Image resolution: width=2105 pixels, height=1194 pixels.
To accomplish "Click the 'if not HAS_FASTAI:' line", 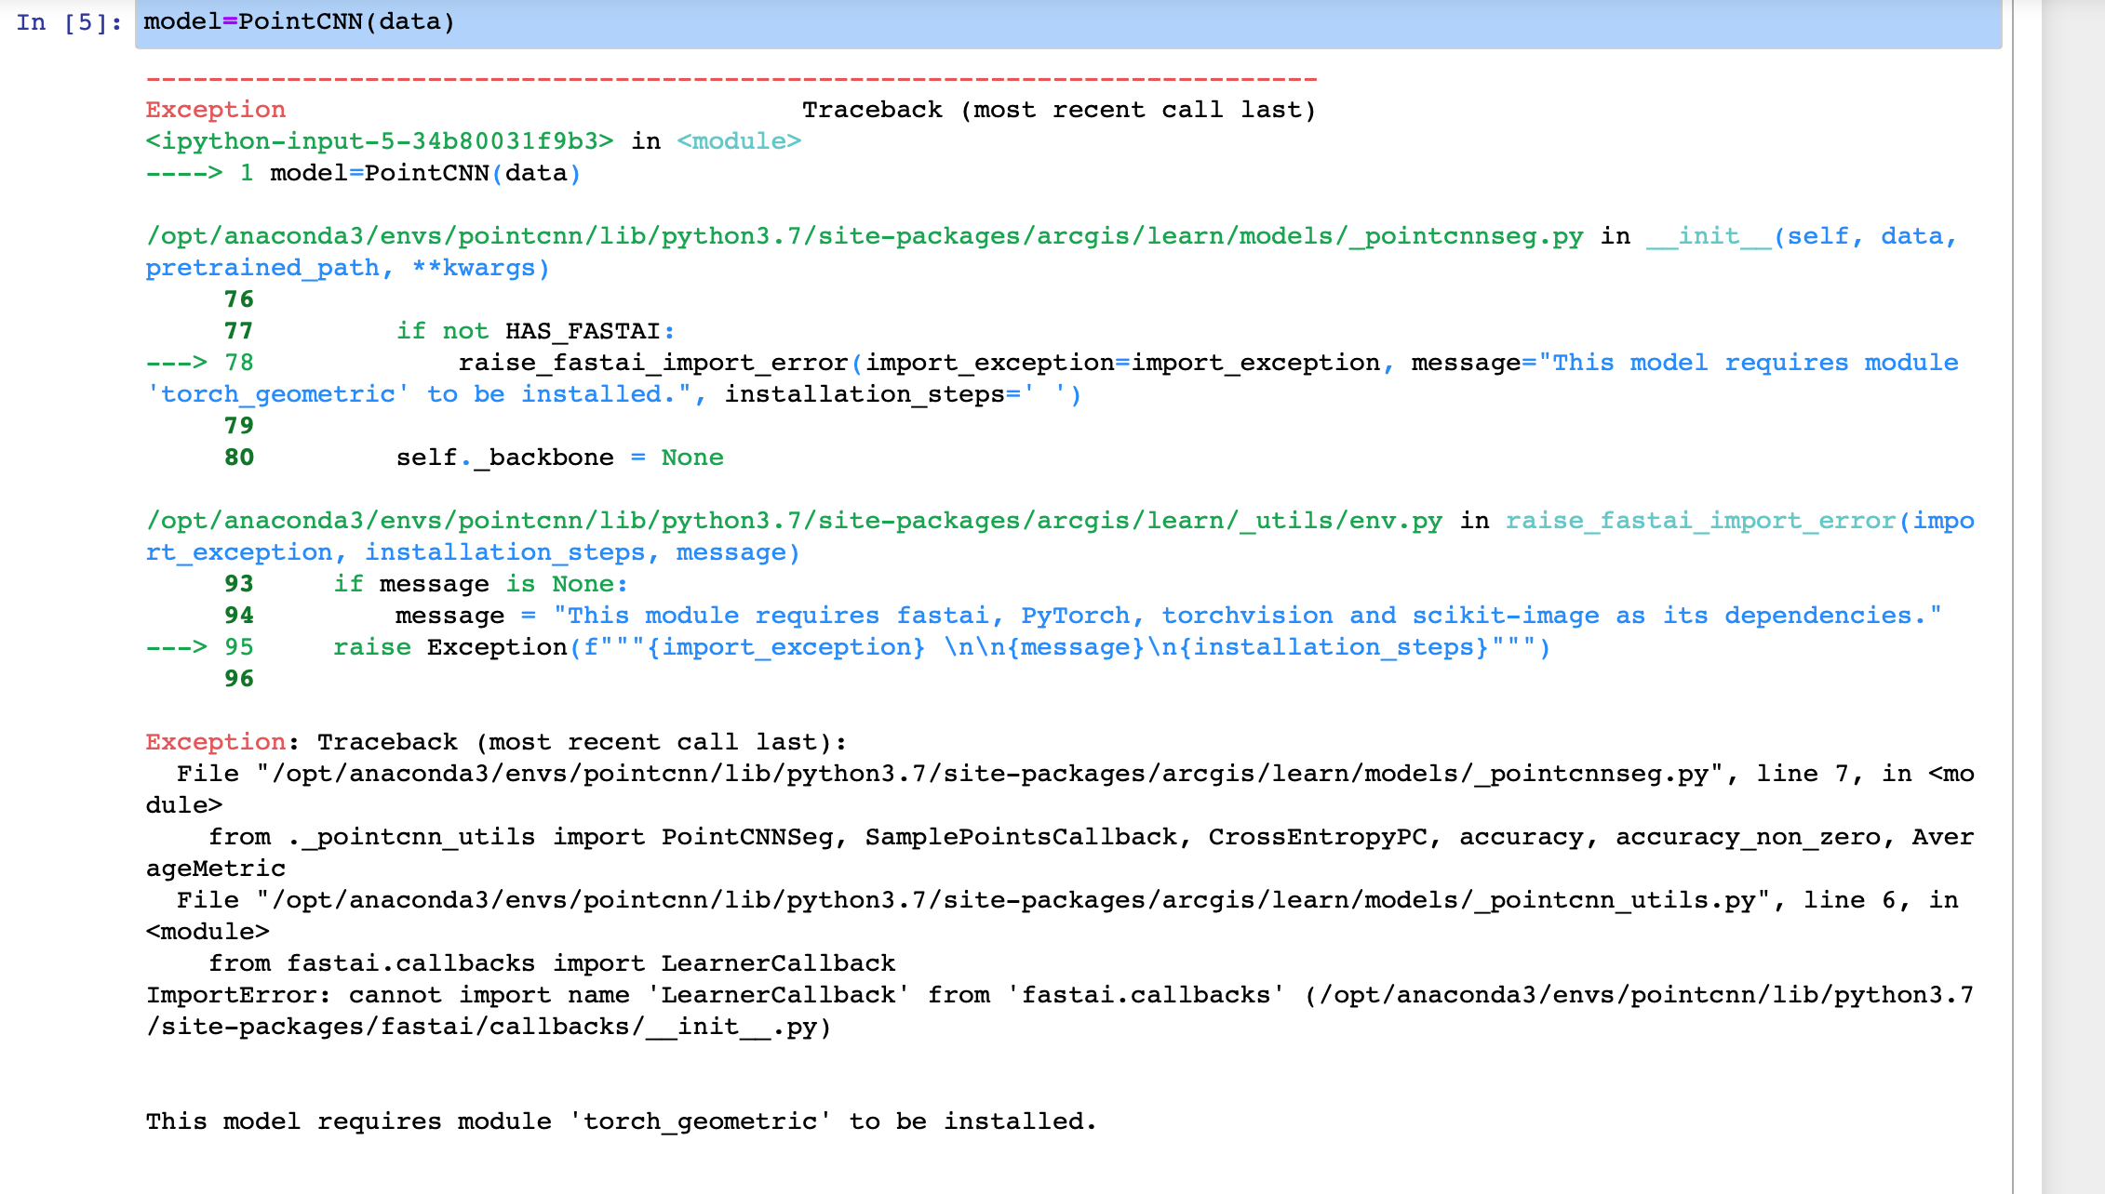I will point(536,331).
